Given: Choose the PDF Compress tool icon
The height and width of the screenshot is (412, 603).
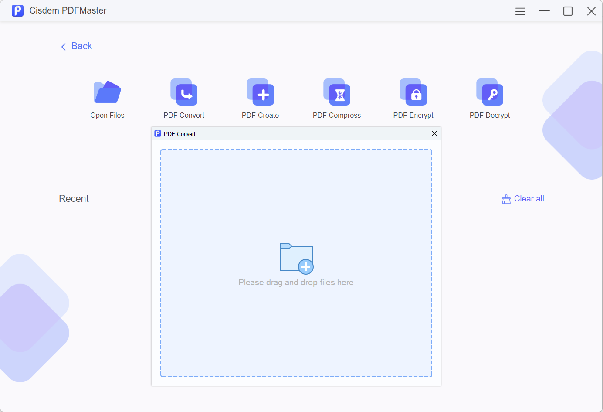Looking at the screenshot, I should [x=337, y=92].
